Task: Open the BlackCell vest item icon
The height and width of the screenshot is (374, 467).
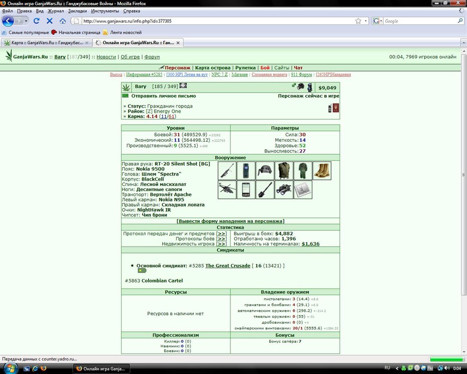Action: [x=284, y=170]
